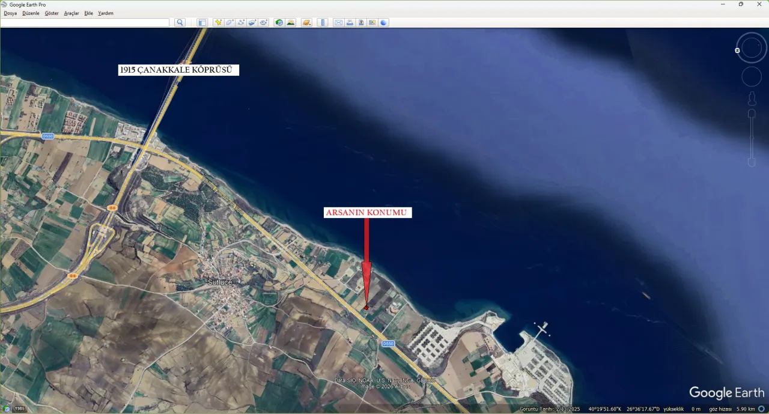
Task: Open the Düzenle menu
Action: coord(31,13)
